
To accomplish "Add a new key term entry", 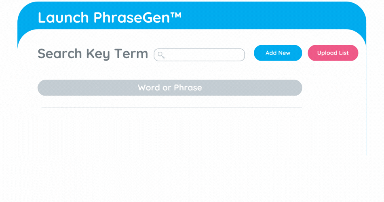I will [x=278, y=53].
